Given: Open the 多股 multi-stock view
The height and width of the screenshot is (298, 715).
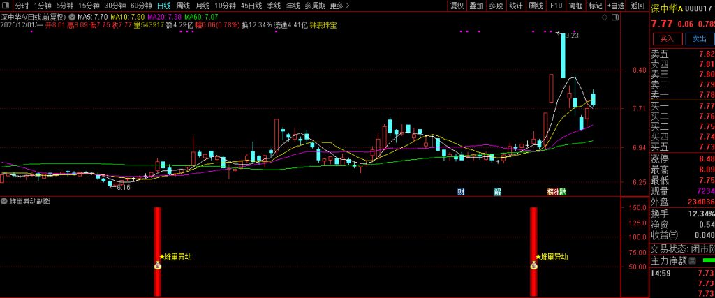Looking at the screenshot, I should pyautogui.click(x=496, y=6).
